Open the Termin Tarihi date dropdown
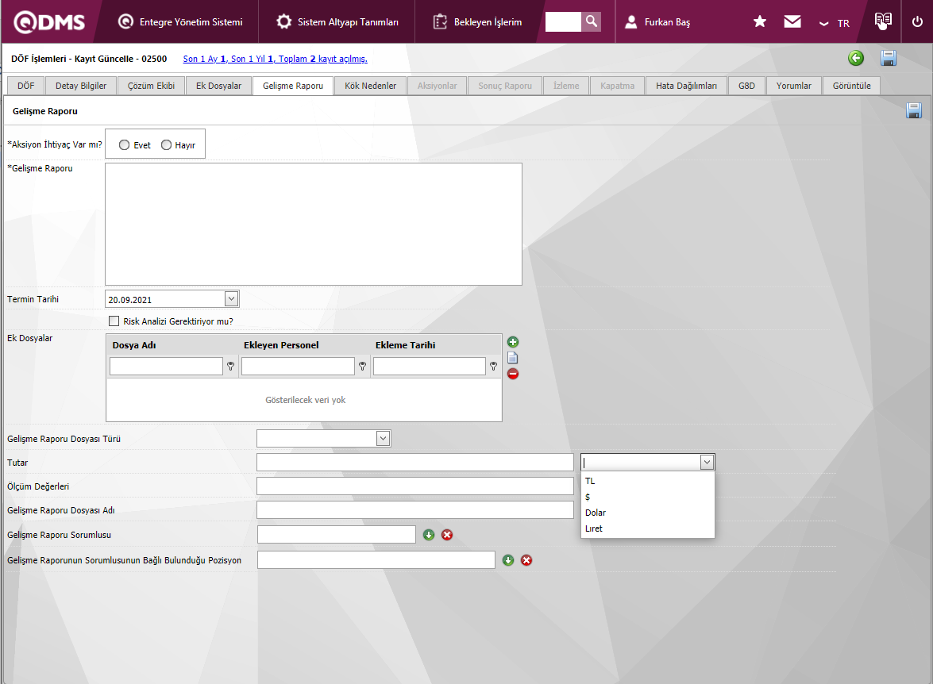 click(x=231, y=299)
